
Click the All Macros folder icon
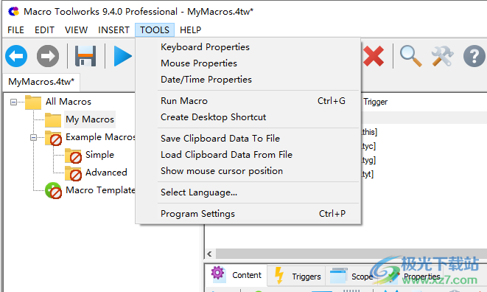point(33,102)
